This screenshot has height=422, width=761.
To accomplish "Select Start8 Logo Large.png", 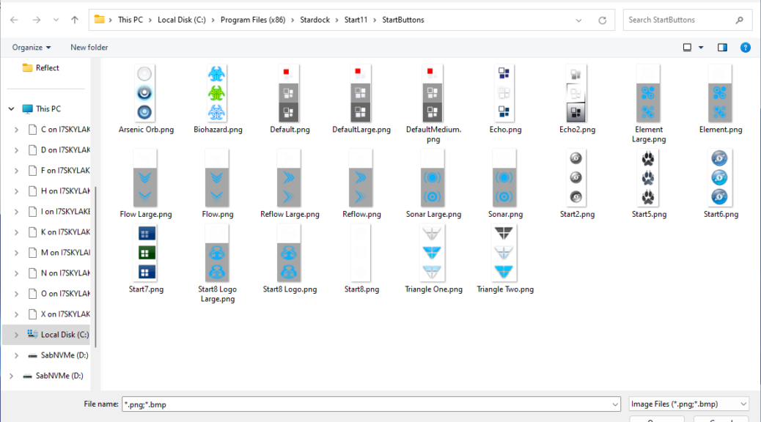I will click(x=216, y=253).
